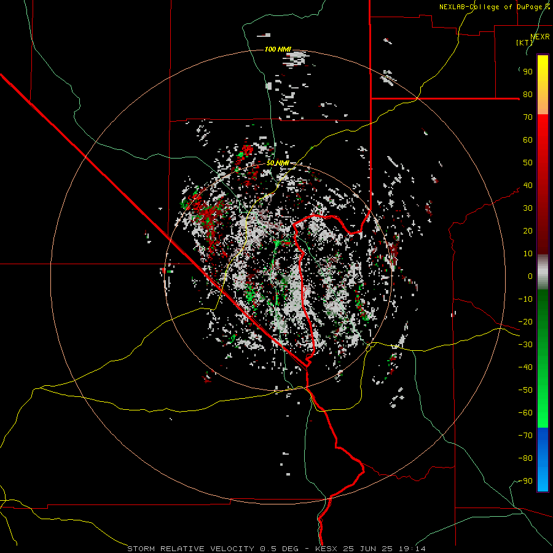Click the blue bottom segment of color bar
Screen dimensions: 553x553
click(543, 460)
